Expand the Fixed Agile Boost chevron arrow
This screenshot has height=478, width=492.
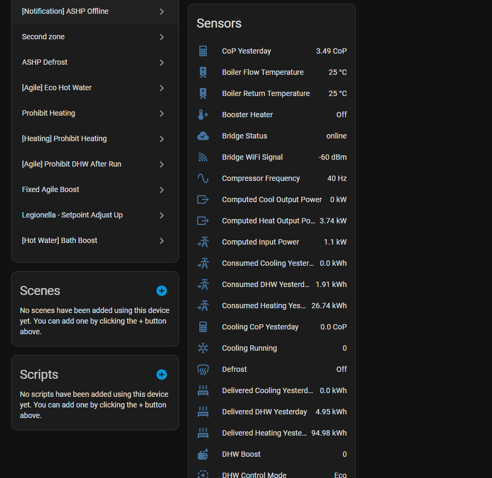click(162, 190)
